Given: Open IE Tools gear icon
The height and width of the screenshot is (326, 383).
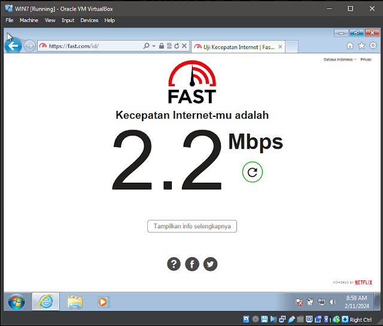Looking at the screenshot, I should point(373,46).
